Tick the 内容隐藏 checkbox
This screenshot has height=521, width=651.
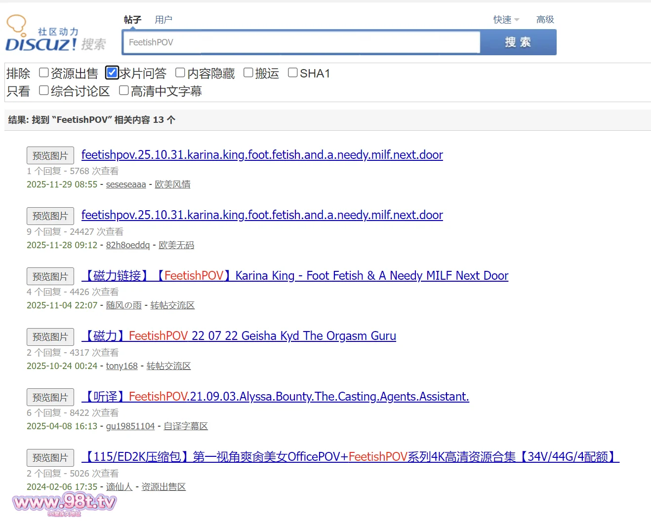click(180, 73)
